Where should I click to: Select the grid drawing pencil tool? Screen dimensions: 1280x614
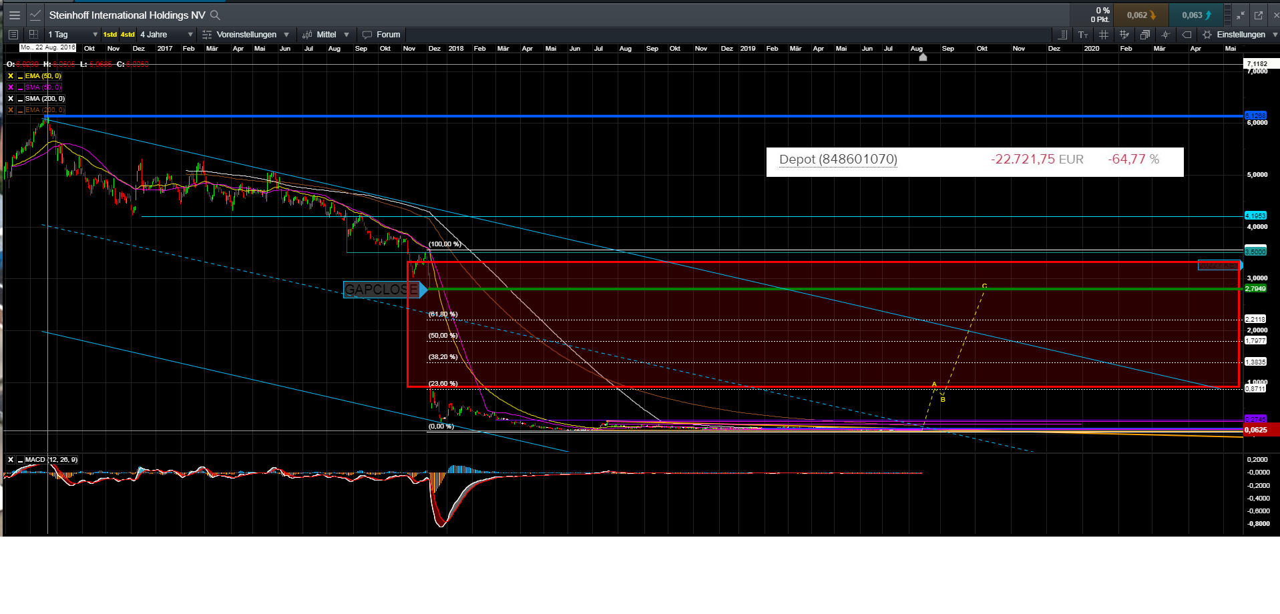tap(1124, 35)
